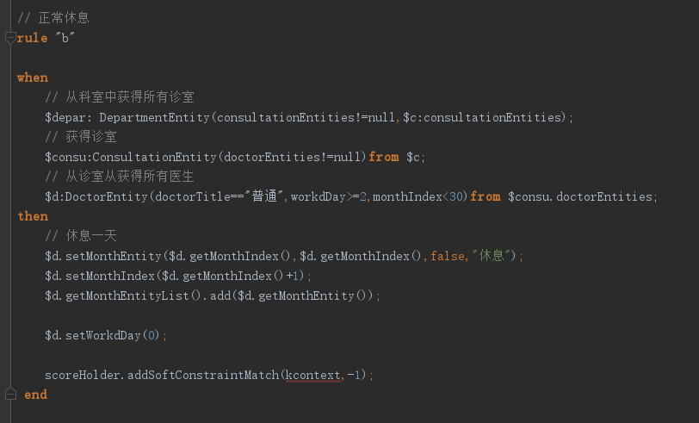
Task: Click the end keyword
Action: pos(35,395)
